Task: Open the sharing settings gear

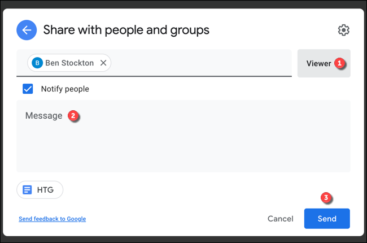Action: click(x=343, y=30)
